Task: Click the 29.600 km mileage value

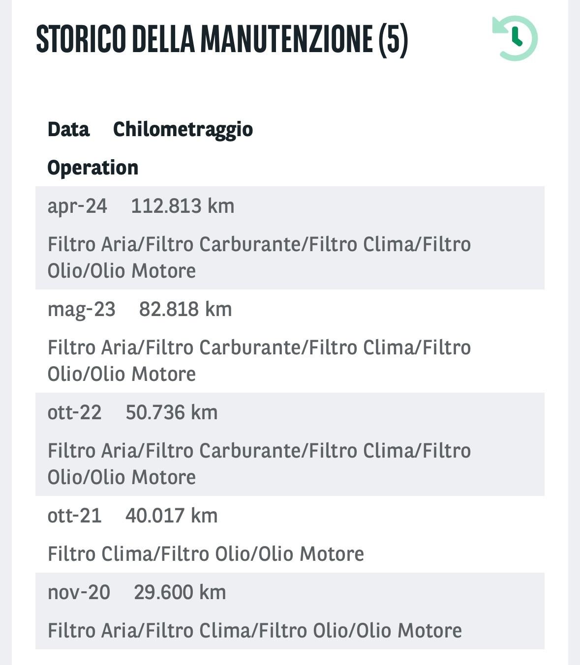Action: click(x=180, y=592)
